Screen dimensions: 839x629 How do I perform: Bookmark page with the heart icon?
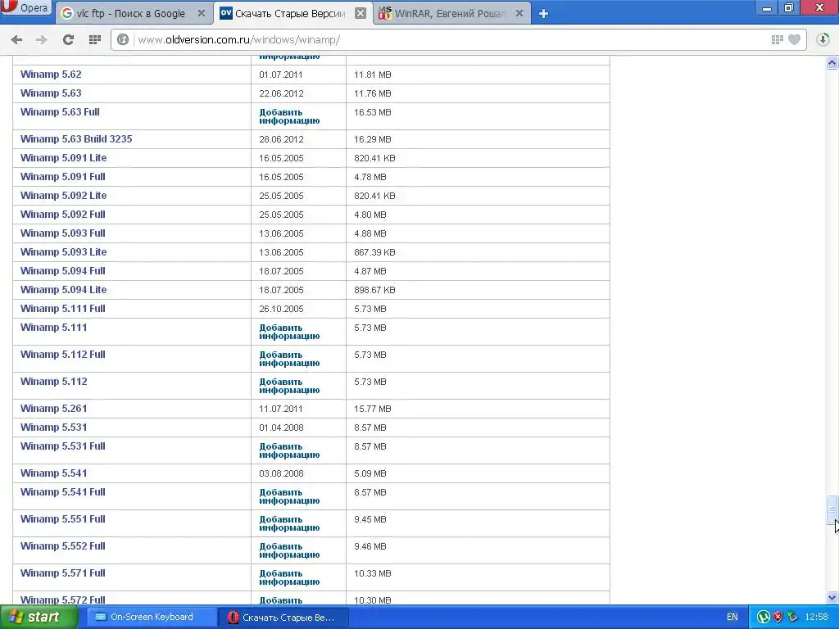pos(795,39)
